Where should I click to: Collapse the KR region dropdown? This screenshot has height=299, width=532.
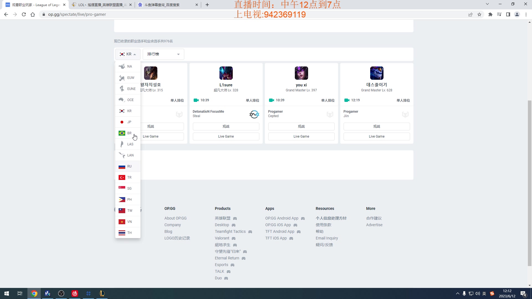point(128,54)
